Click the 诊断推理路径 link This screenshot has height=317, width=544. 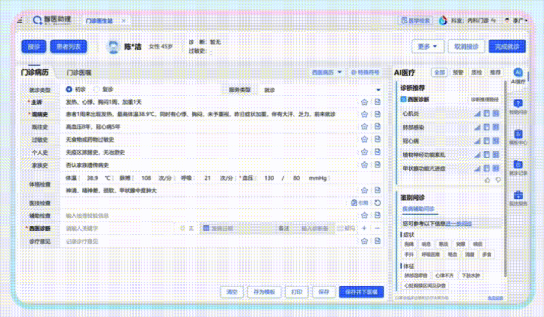(x=485, y=99)
